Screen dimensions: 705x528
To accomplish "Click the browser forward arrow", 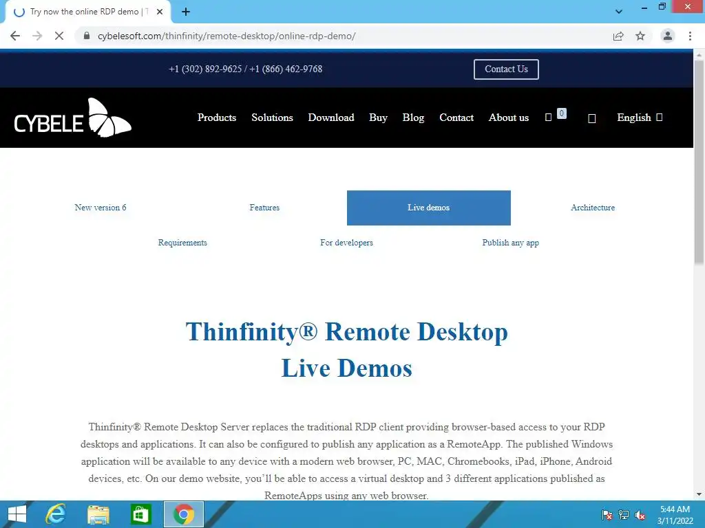I will (37, 36).
